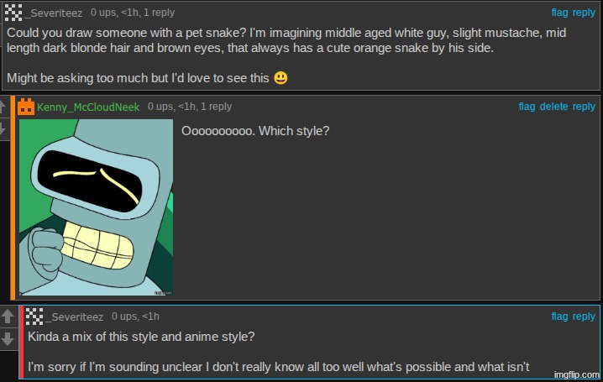Downvote Kenny_McCloudNeek's comment
The height and width of the screenshot is (382, 603).
click(3, 129)
